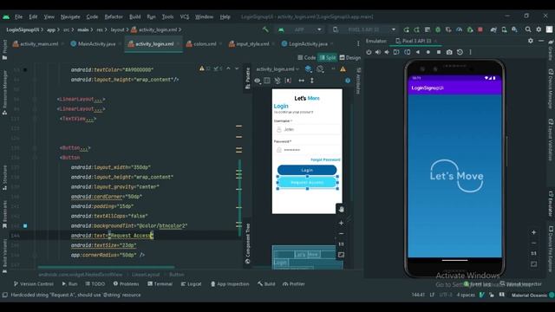Click the emulator volume down icon

[387, 52]
